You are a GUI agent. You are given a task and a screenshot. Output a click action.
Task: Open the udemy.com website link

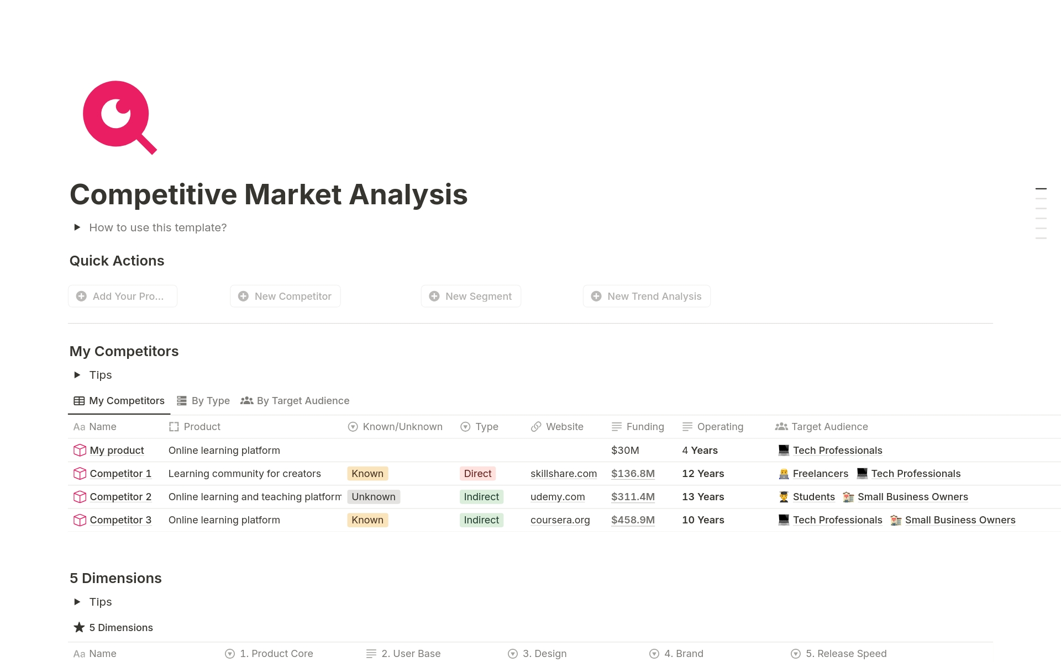tap(558, 496)
